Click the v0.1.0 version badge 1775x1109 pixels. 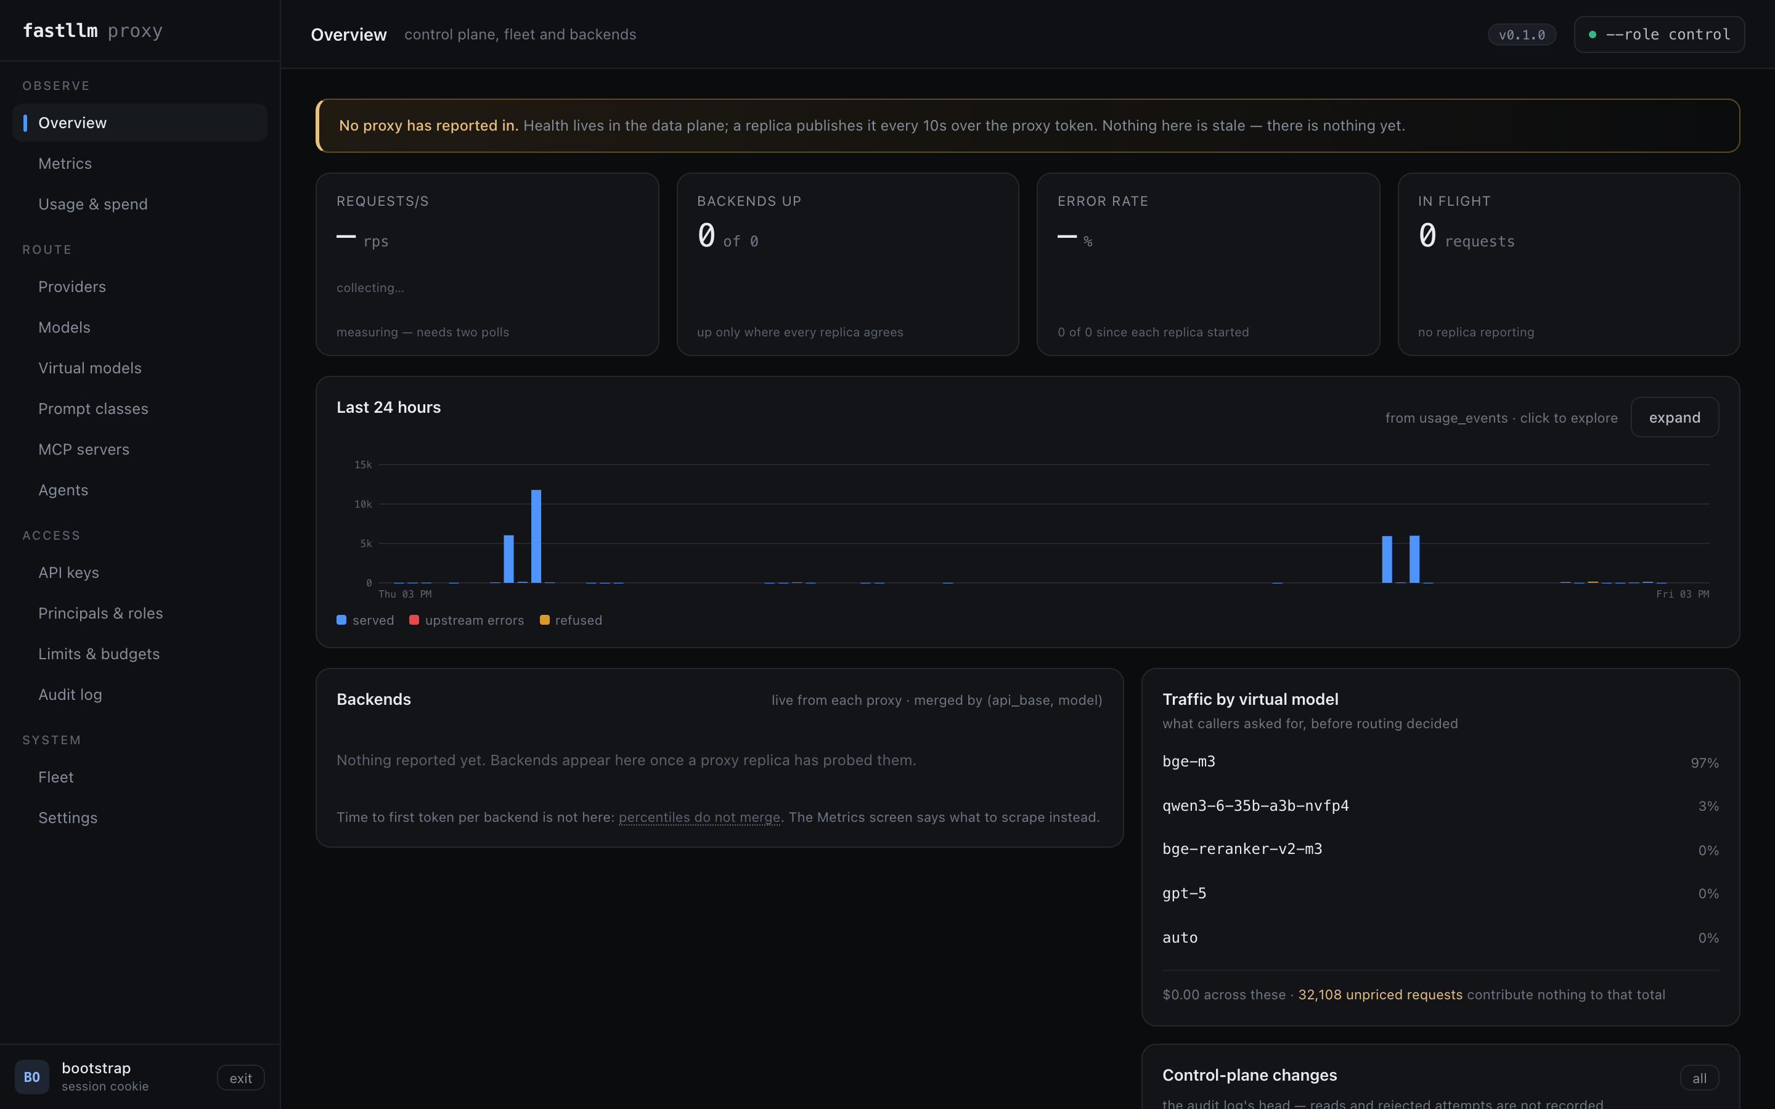click(x=1521, y=35)
